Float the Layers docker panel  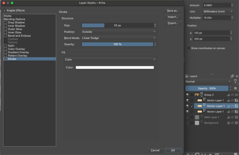click(x=232, y=76)
